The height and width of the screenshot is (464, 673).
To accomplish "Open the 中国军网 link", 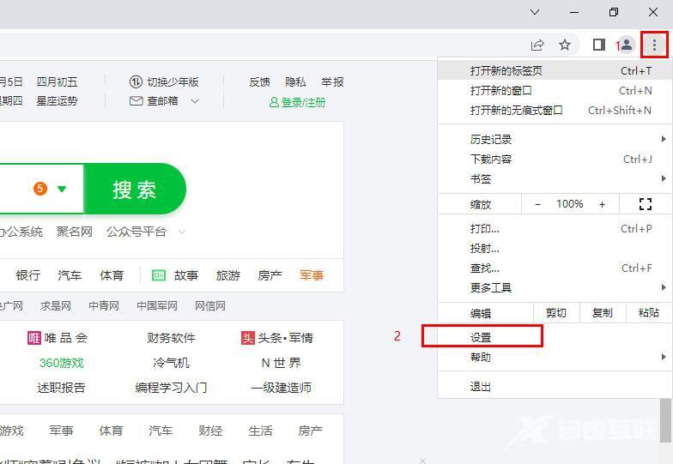I will click(x=157, y=305).
